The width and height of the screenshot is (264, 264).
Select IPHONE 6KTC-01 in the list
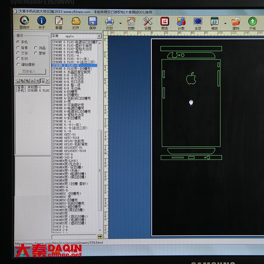point(64,135)
